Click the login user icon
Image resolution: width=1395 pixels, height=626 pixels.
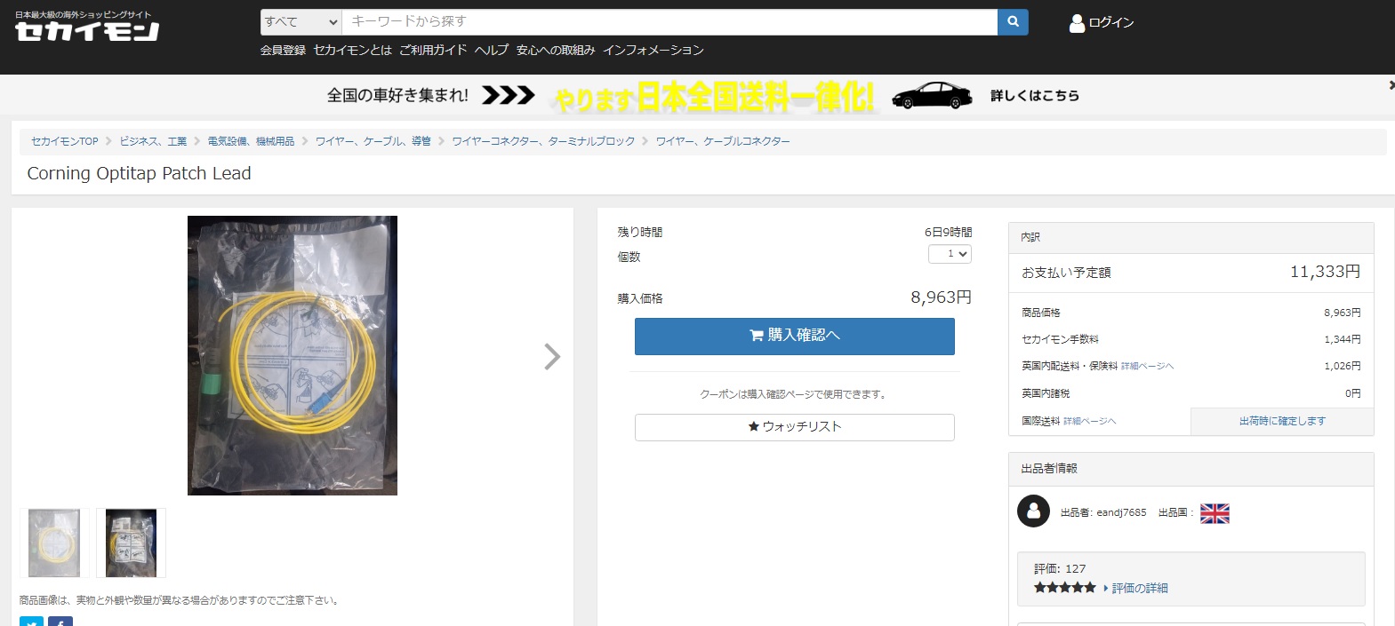coord(1077,23)
